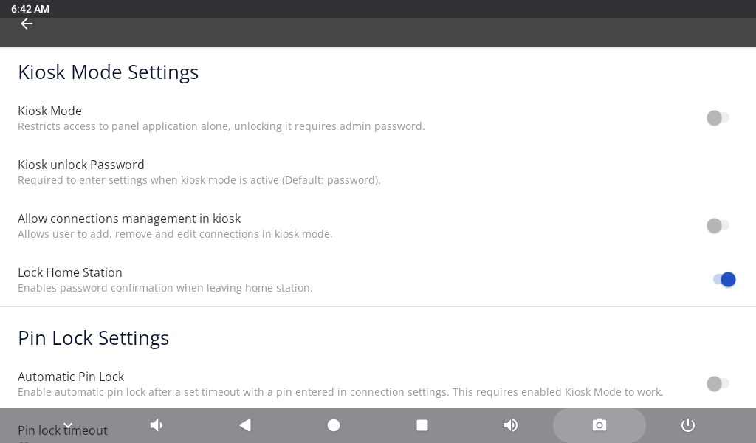This screenshot has height=443, width=756.
Task: Enable the Automatic Pin Lock switch
Action: tap(718, 384)
